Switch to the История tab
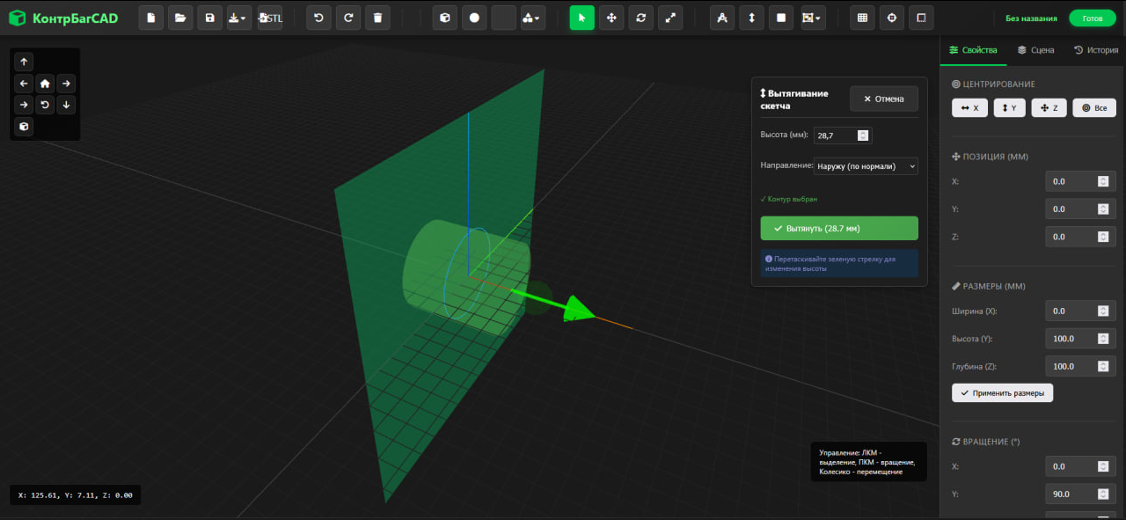Viewport: 1126px width, 520px height. [1096, 49]
